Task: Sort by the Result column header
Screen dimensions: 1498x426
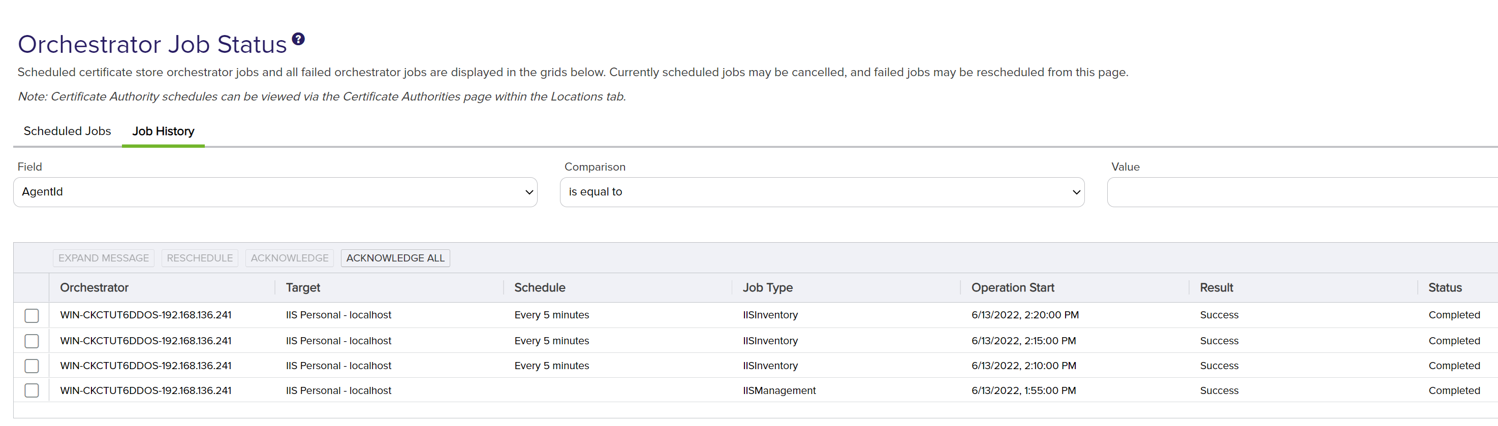Action: click(1216, 288)
